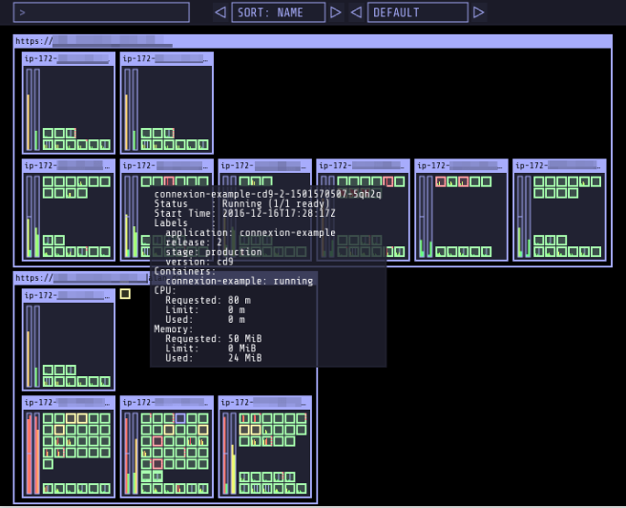Click the title bar of the top cluster's last worker node

559,165
